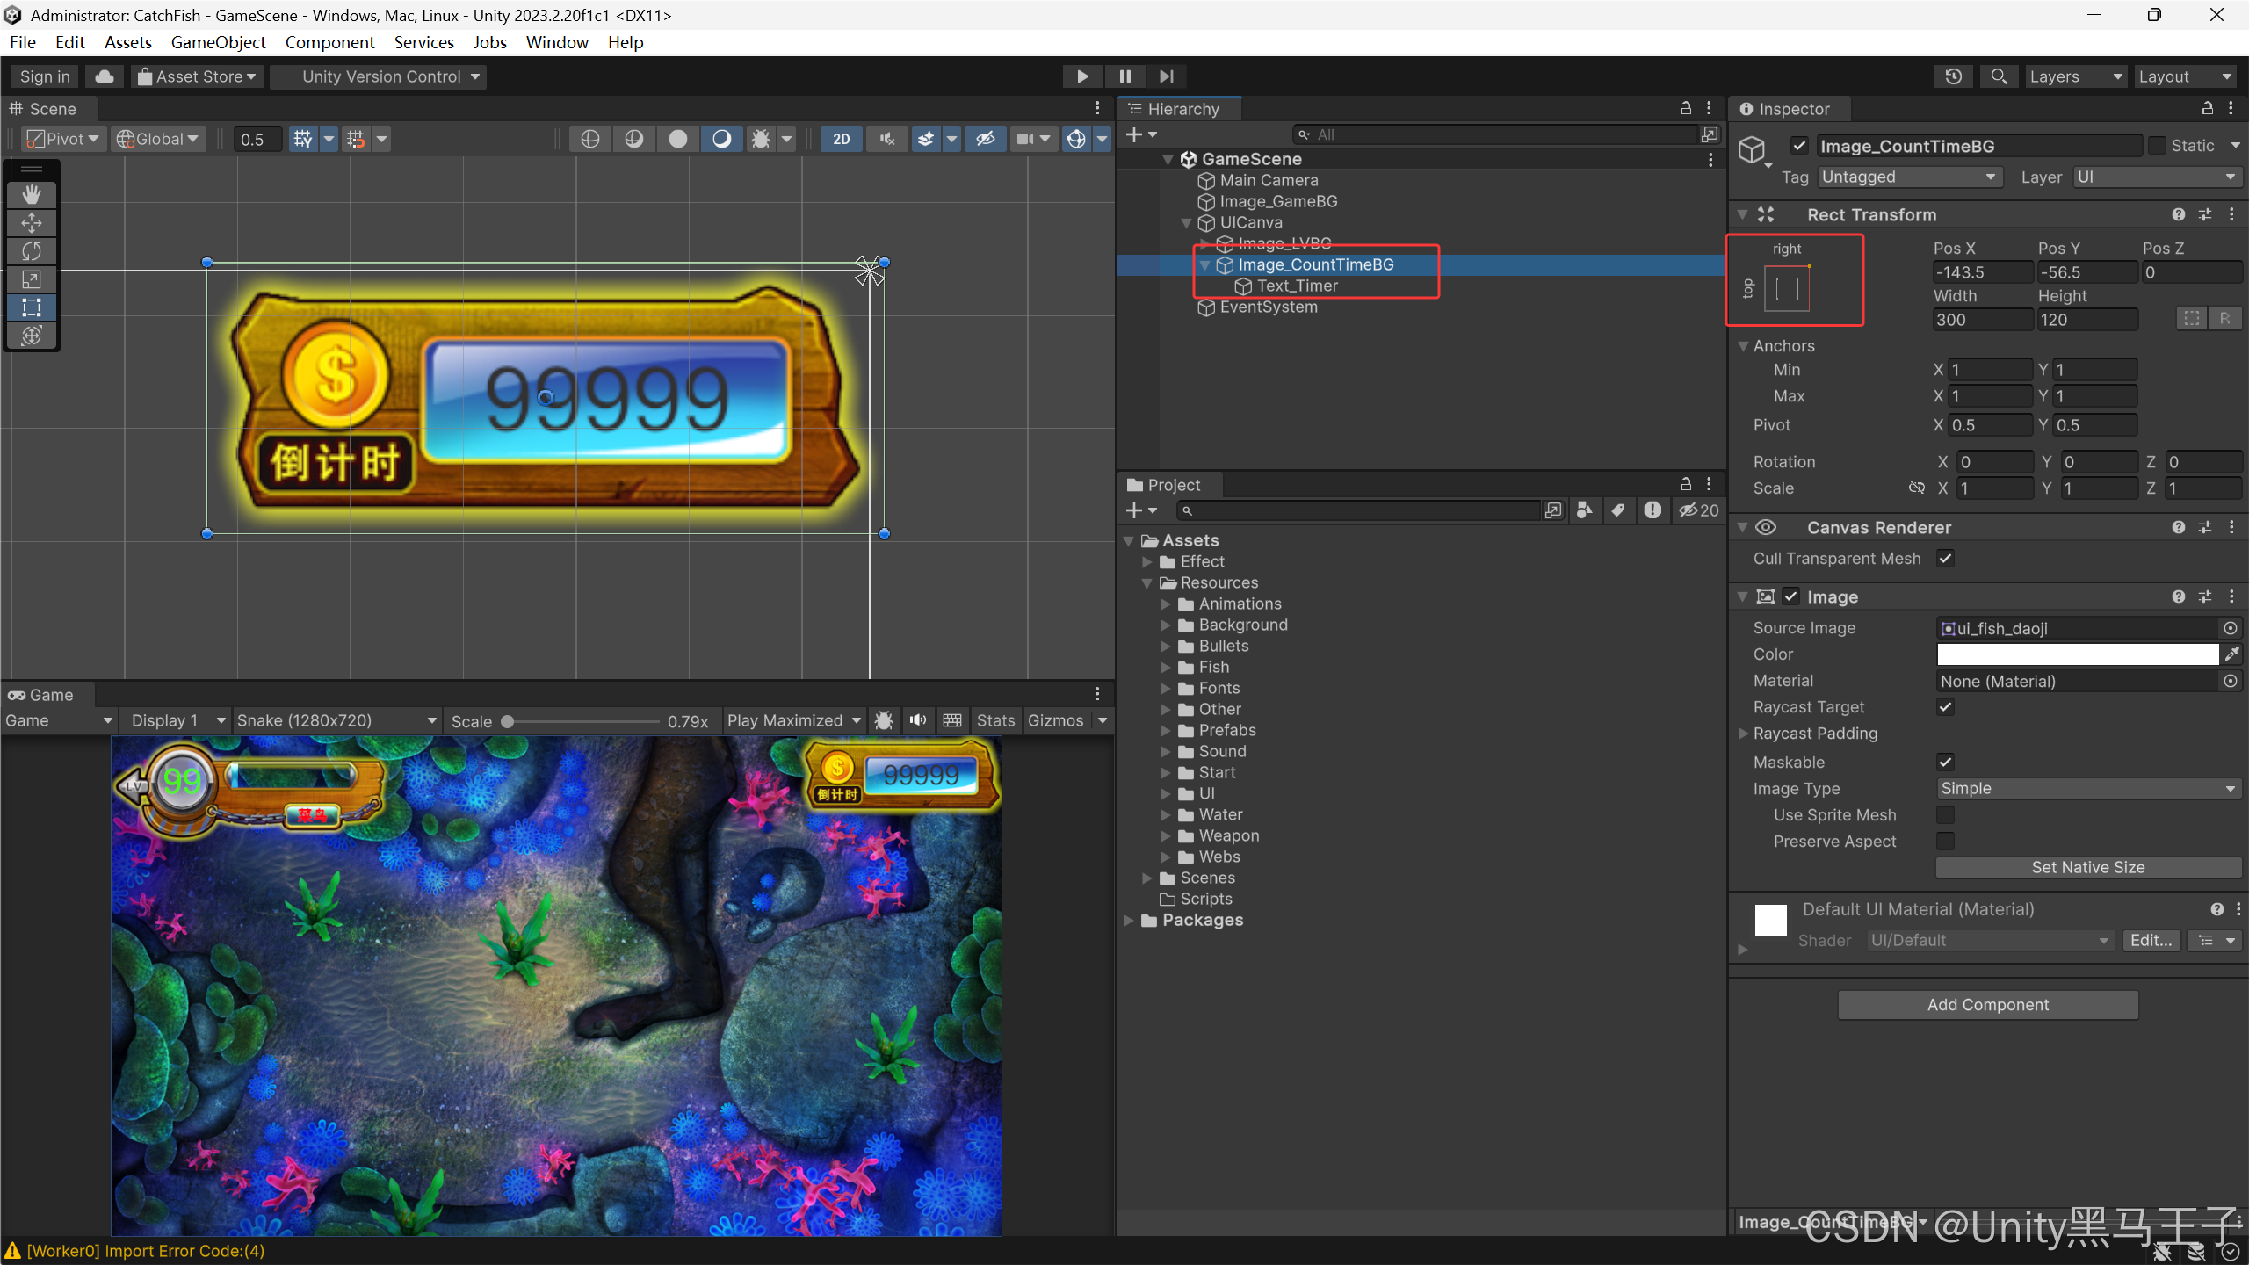Image resolution: width=2249 pixels, height=1265 pixels.
Task: Click the Add Component button
Action: click(1987, 1005)
